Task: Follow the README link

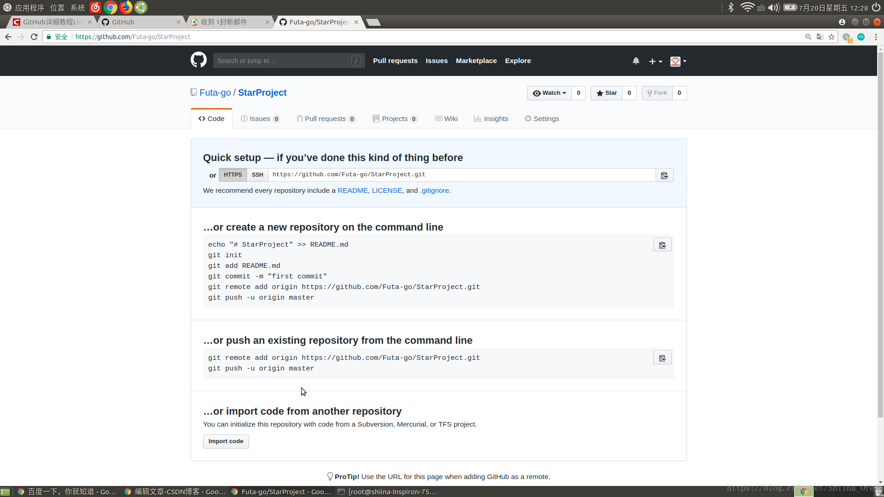Action: click(353, 191)
